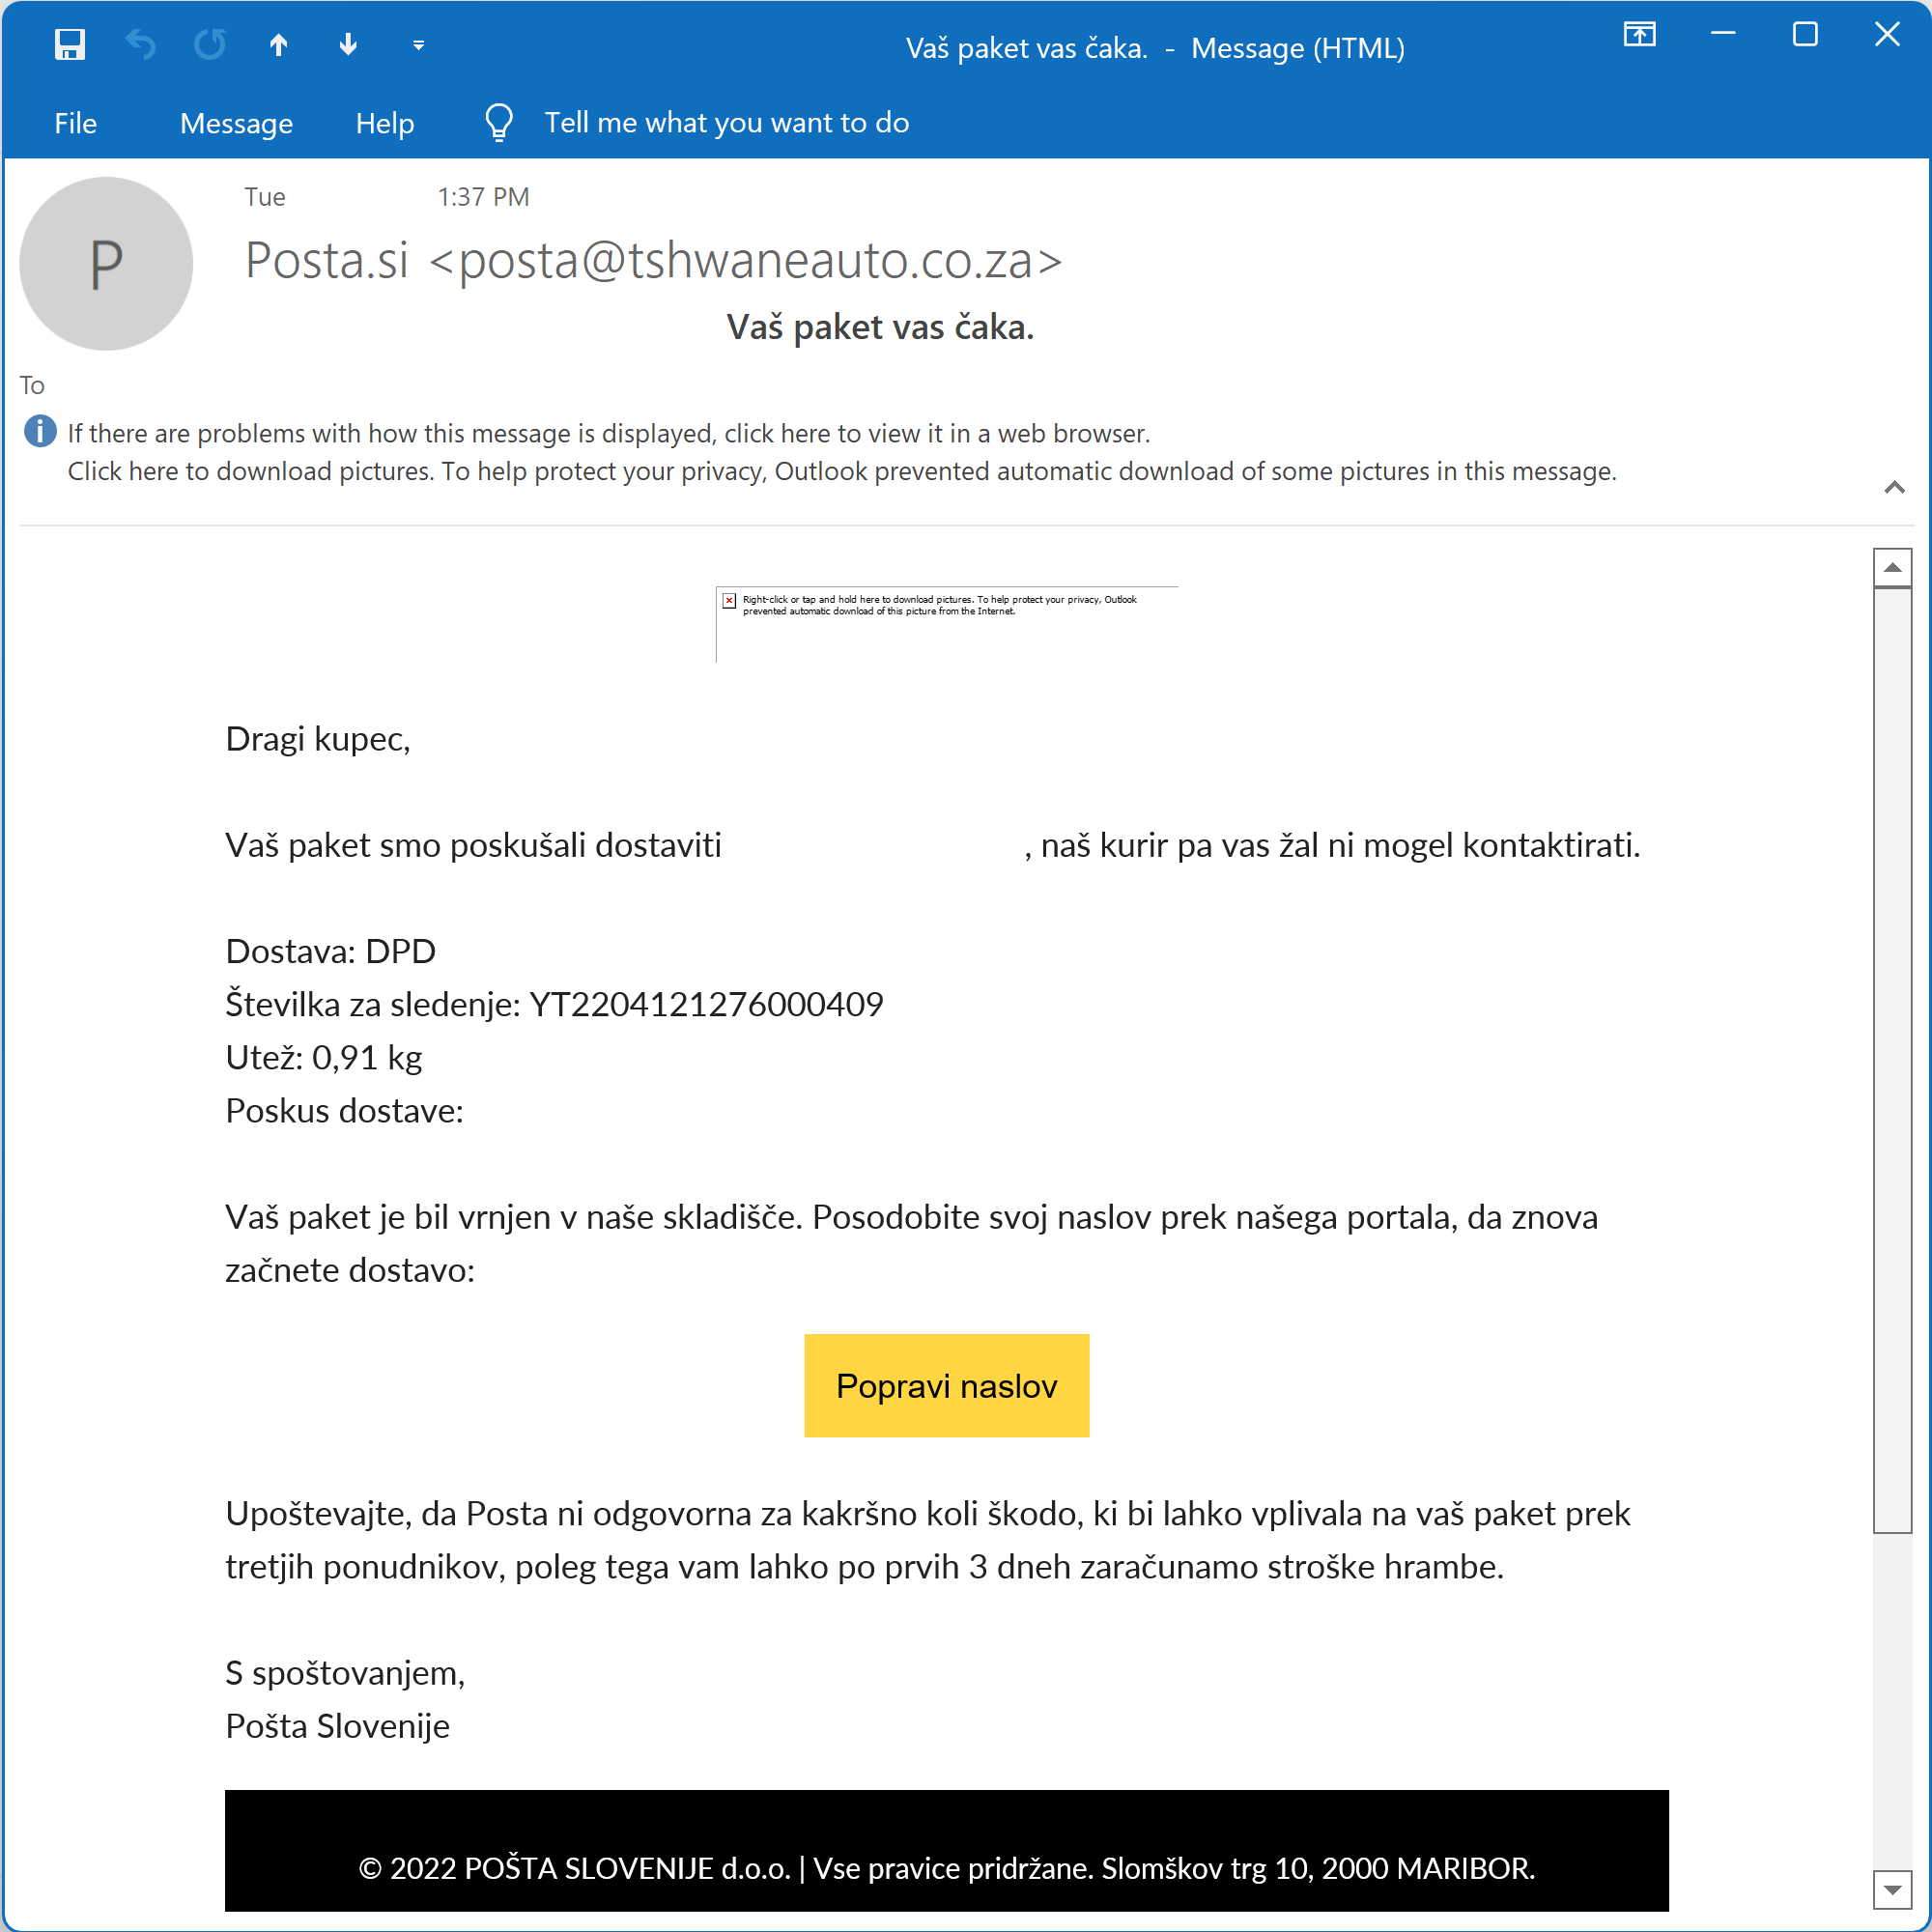Screen dimensions: 1932x1932
Task: Open the Help tab
Action: [x=385, y=123]
